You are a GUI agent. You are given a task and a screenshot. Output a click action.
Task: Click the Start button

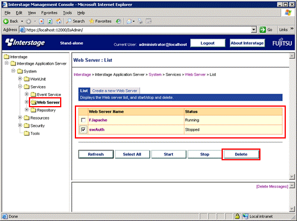click(x=169, y=154)
